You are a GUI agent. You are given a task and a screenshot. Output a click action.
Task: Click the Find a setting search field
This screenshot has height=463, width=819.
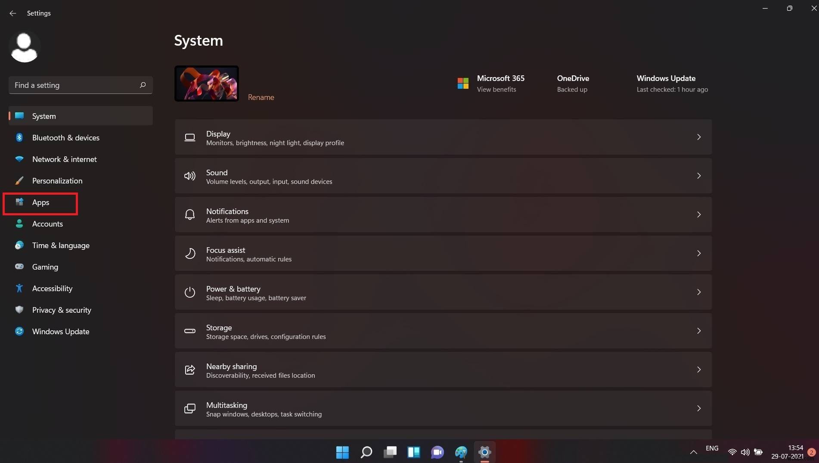coord(80,85)
